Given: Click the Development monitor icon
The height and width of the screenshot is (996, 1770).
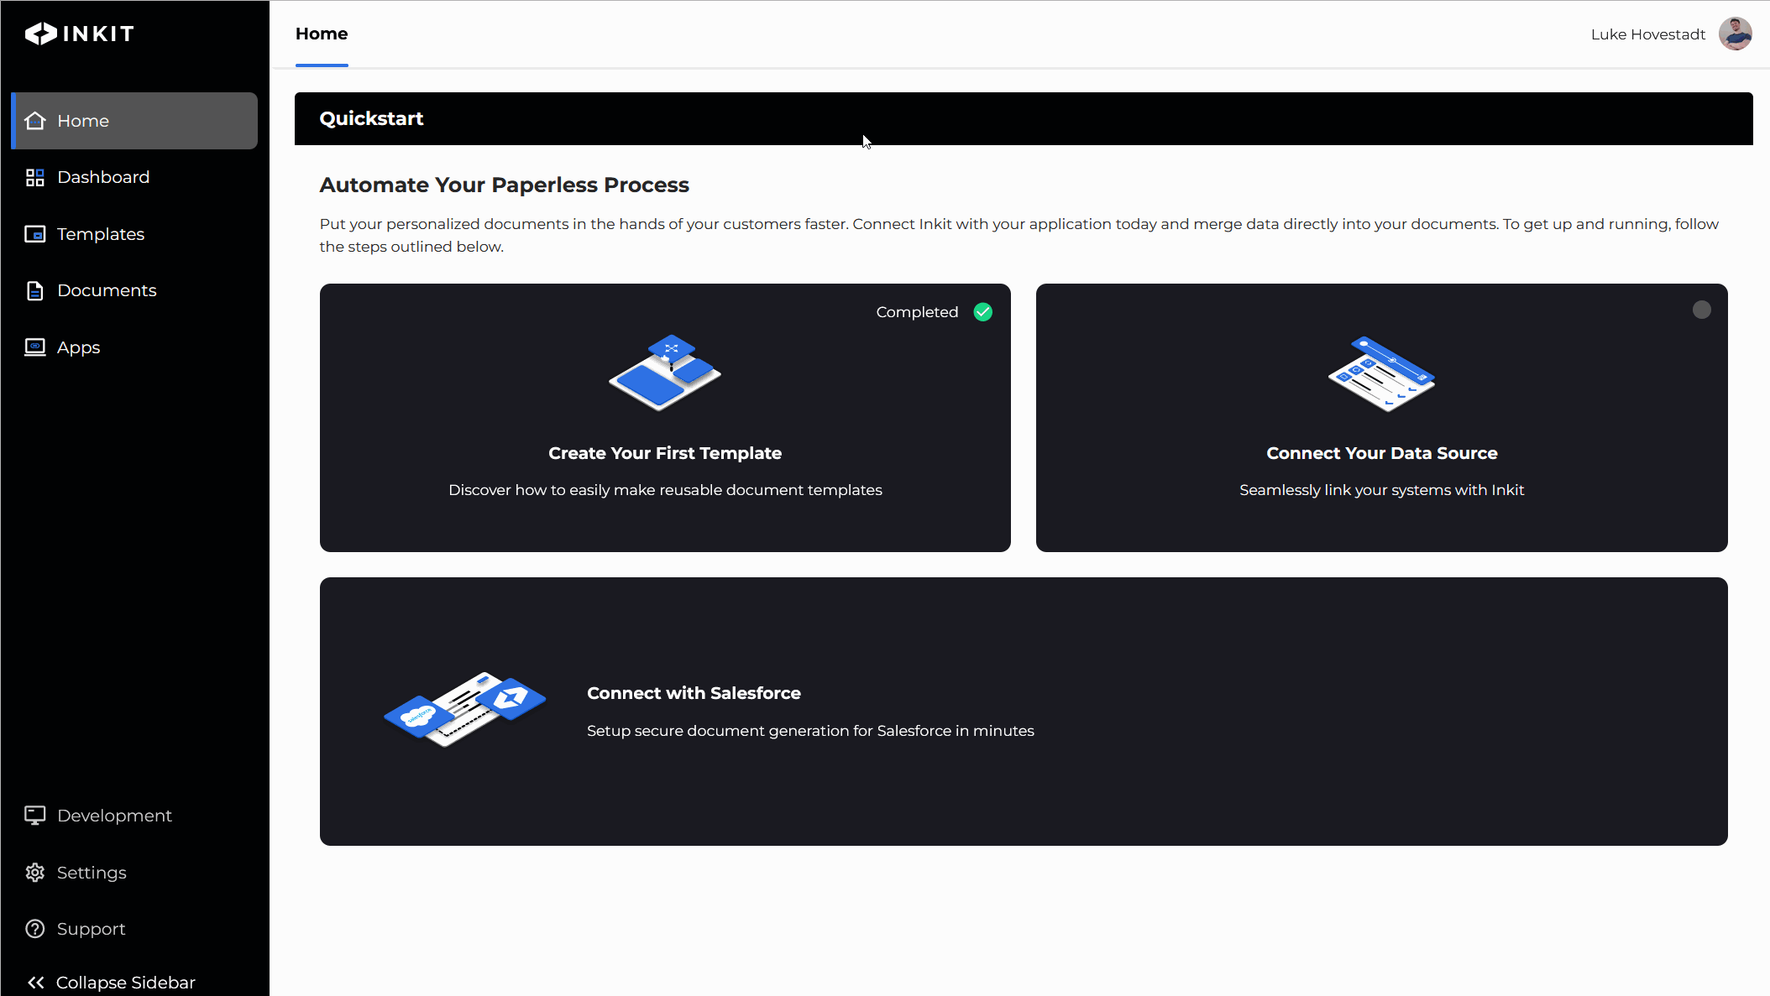Looking at the screenshot, I should coord(34,816).
